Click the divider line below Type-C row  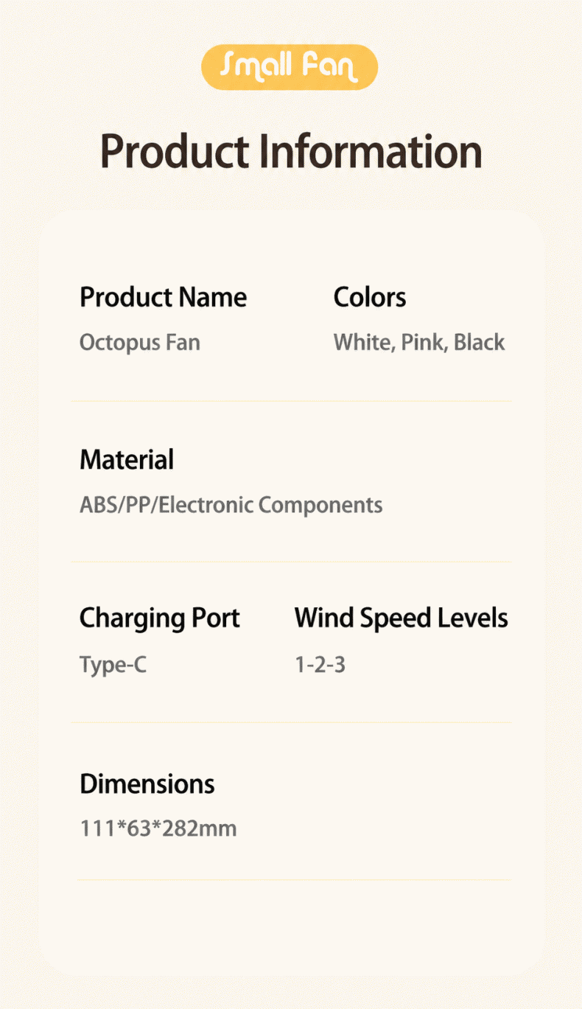[291, 722]
